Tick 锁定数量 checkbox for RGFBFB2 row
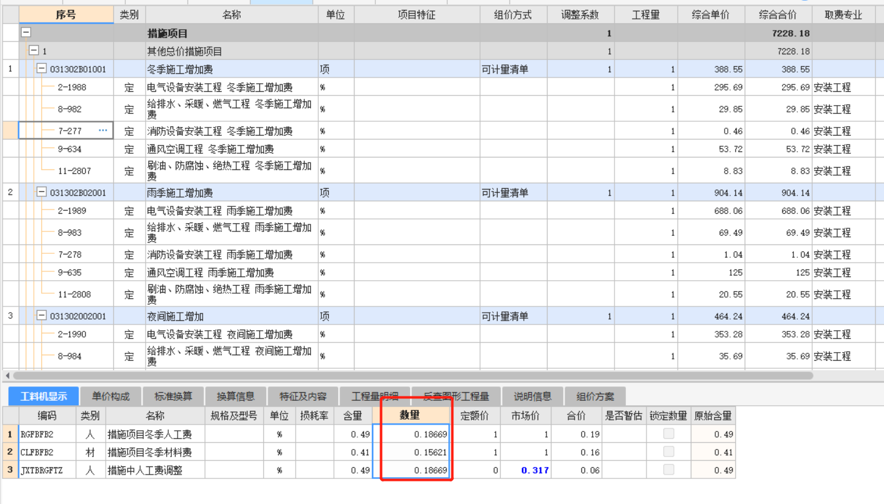884x504 pixels. (x=669, y=433)
